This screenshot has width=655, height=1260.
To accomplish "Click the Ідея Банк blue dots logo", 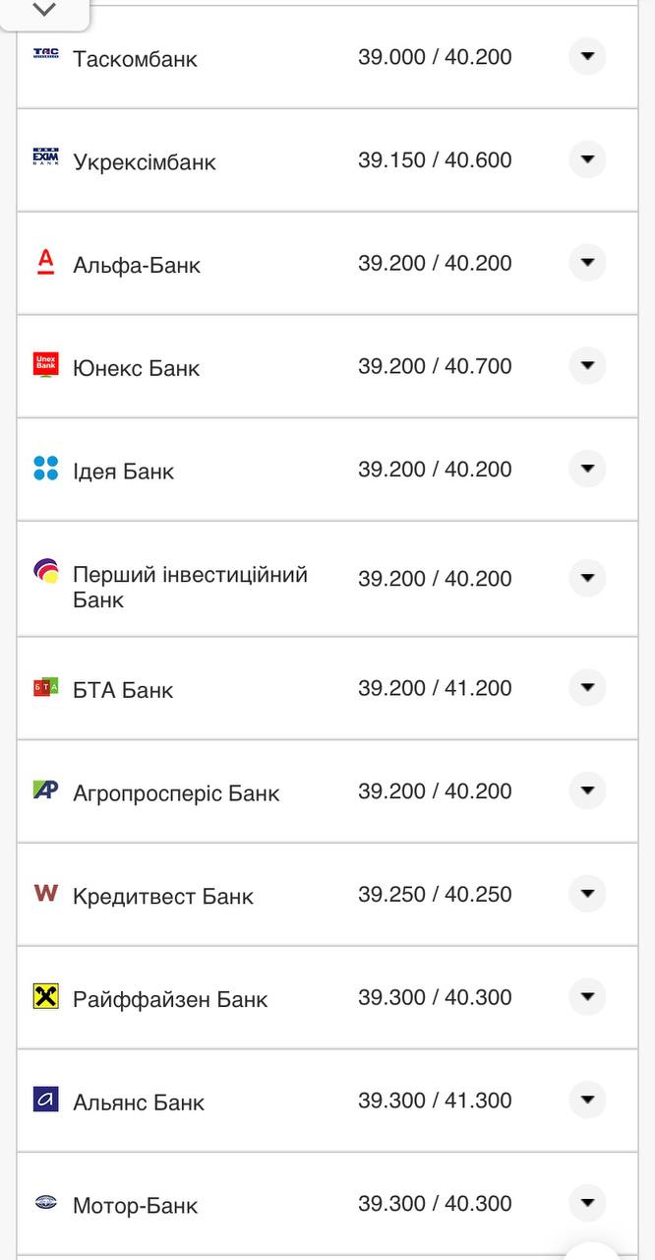I will pos(46,468).
